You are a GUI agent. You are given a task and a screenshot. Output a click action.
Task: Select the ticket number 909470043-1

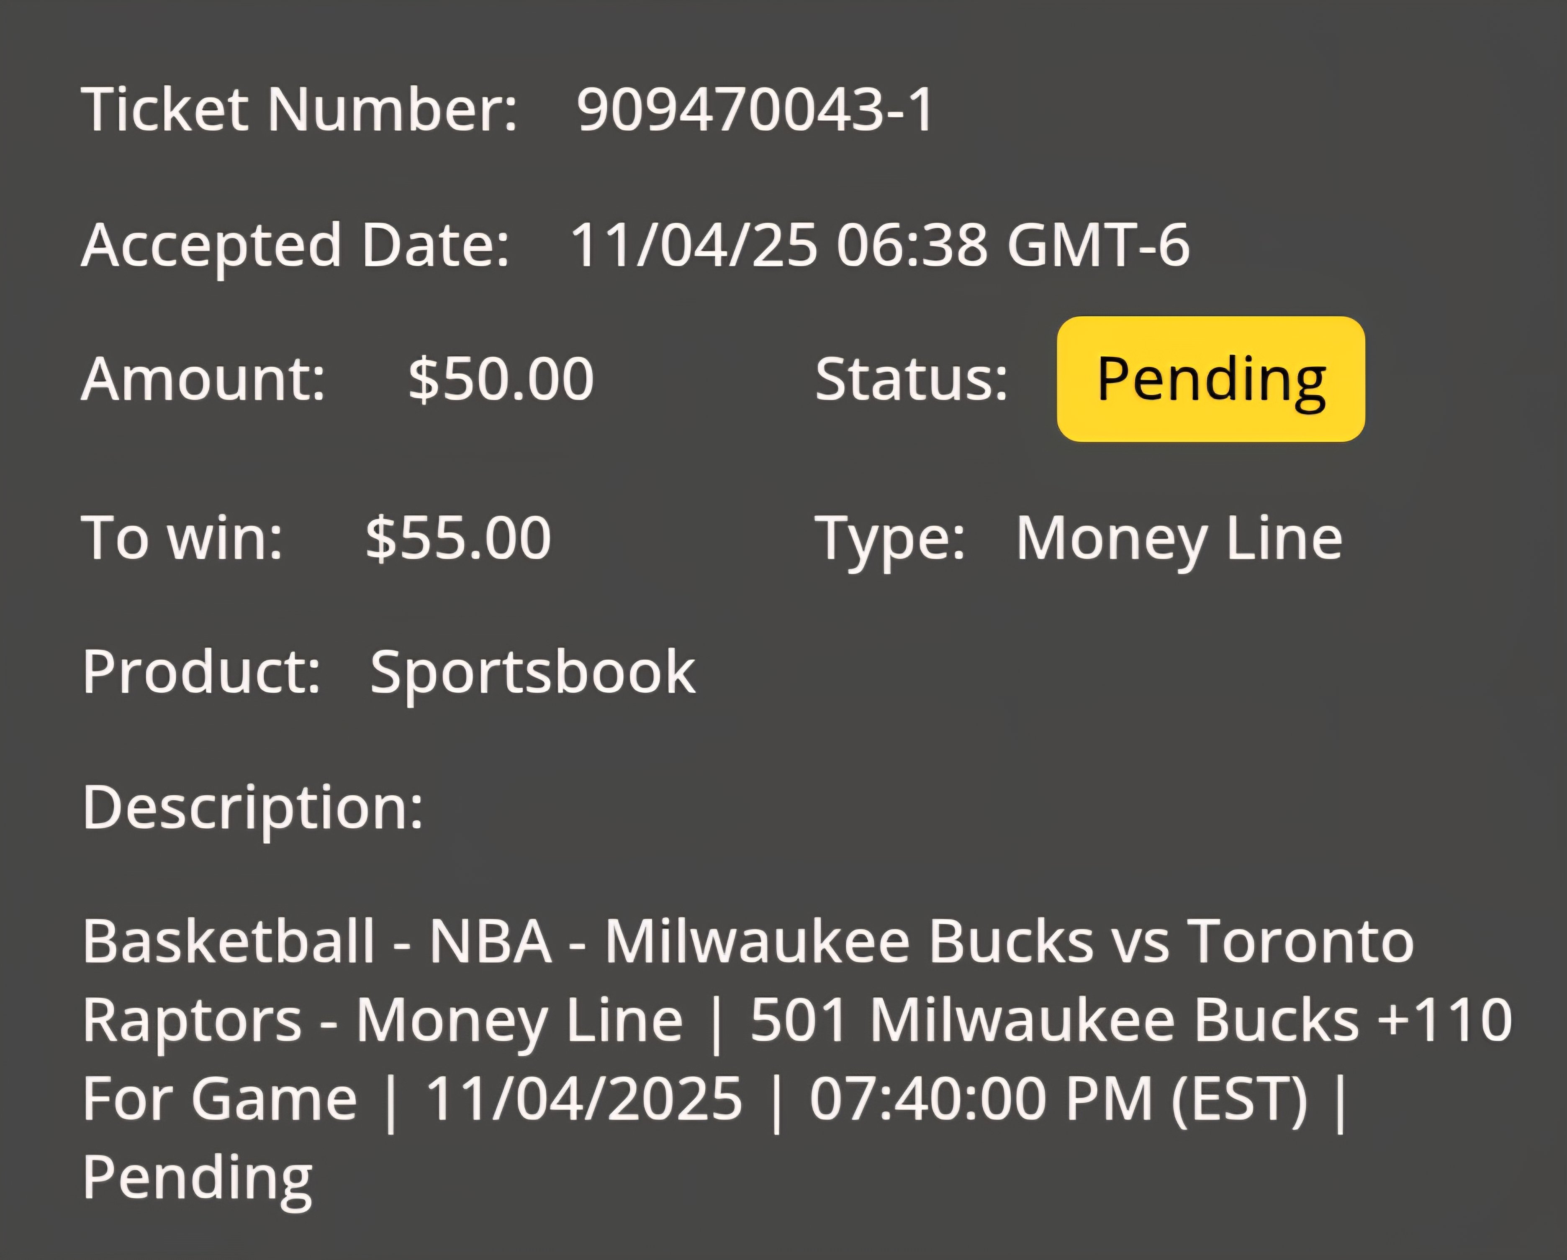(x=755, y=110)
